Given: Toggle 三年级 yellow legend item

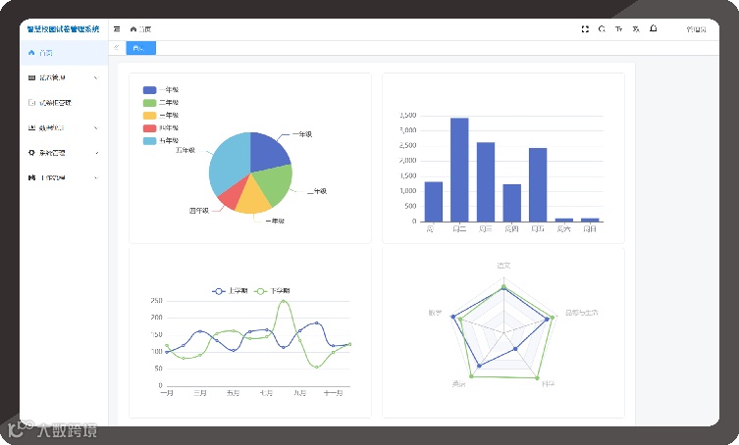Looking at the screenshot, I should tap(161, 116).
